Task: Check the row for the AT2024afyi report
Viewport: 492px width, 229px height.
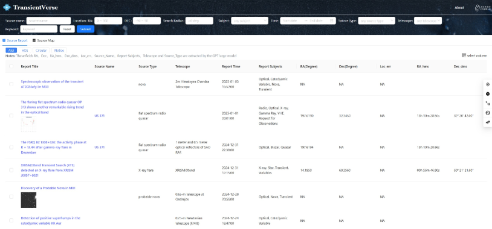Action: (x=11, y=84)
